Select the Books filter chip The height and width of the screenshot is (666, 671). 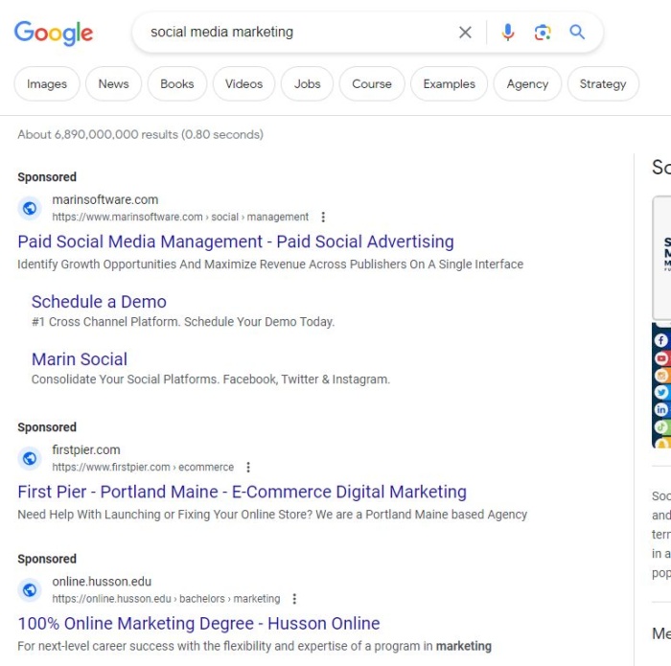(177, 83)
